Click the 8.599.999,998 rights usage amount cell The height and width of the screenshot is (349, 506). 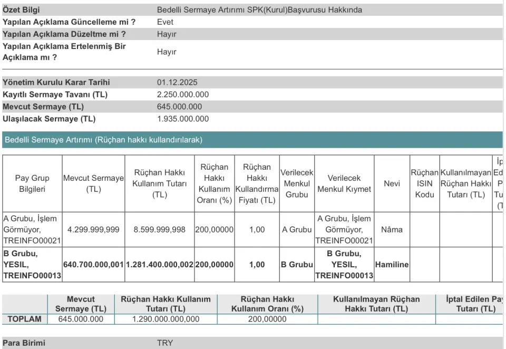[159, 230]
